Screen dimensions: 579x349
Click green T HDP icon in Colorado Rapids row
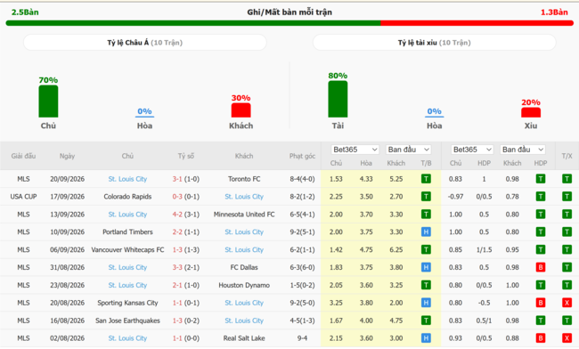click(541, 197)
